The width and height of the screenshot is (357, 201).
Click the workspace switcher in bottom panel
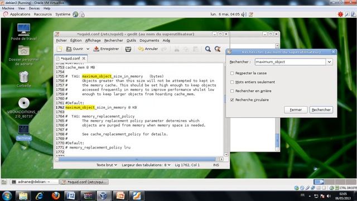coord(335,182)
